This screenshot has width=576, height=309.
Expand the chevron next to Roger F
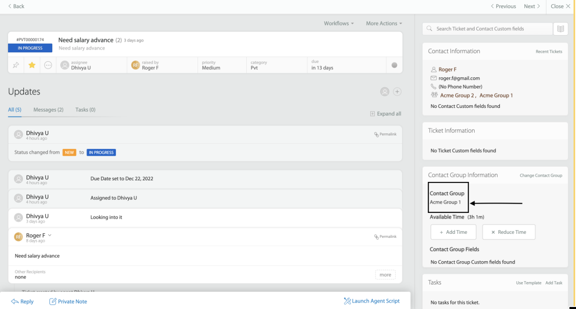[x=49, y=235]
